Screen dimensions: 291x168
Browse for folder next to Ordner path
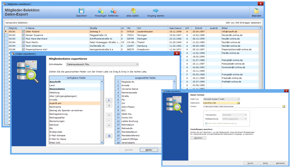[x=284, y=106]
